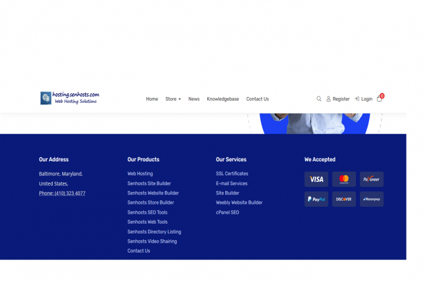The width and height of the screenshot is (424, 281).
Task: Open the News menu item
Action: (x=194, y=99)
